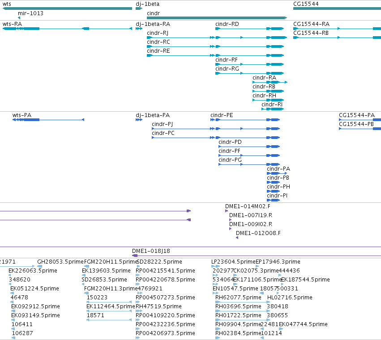The image size is (381, 340).
Task: Select the dj-1beta gene label
Action: point(147,4)
